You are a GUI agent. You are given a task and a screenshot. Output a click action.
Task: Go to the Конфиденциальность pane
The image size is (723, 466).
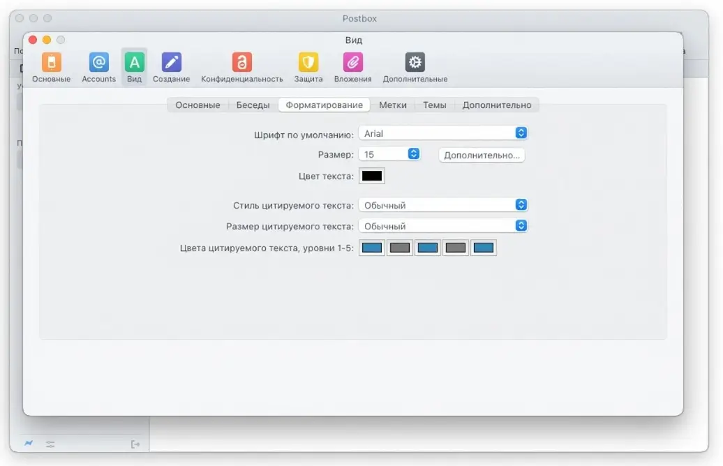[242, 67]
